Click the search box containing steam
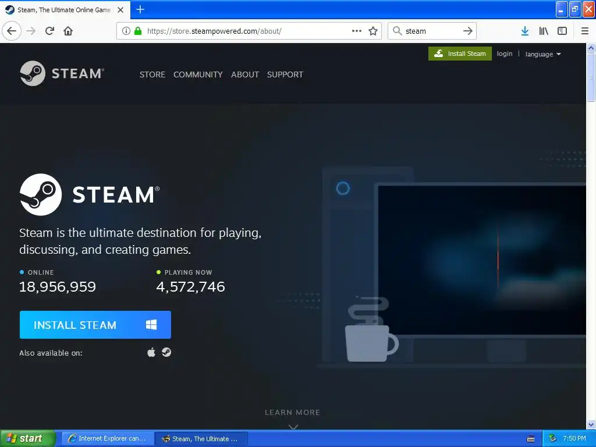 coord(431,31)
